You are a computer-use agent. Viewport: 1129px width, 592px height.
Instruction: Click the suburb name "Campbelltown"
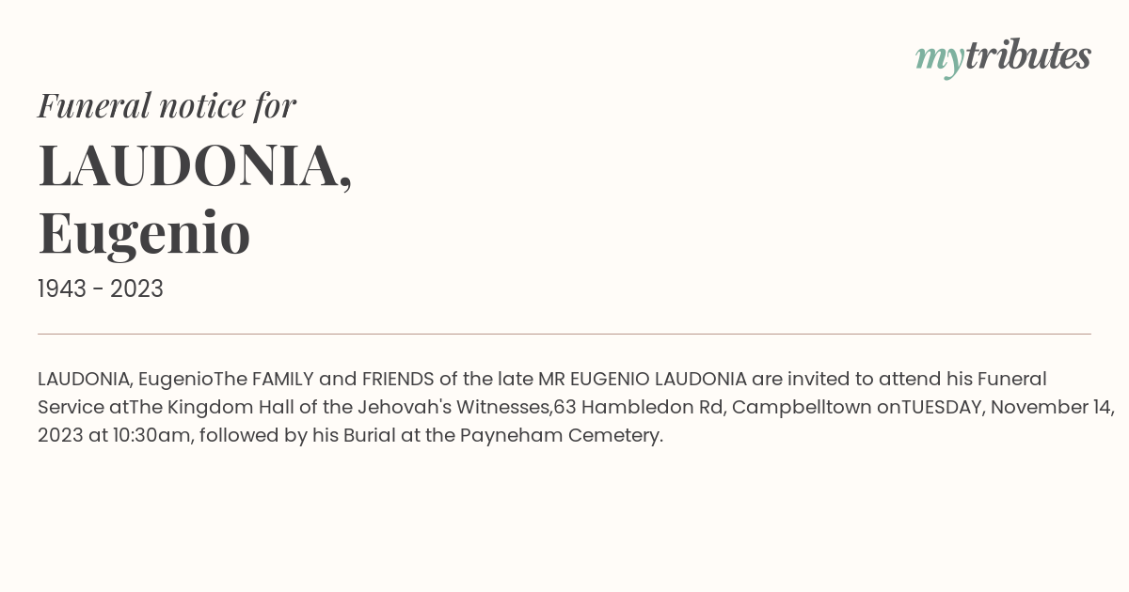tap(802, 408)
